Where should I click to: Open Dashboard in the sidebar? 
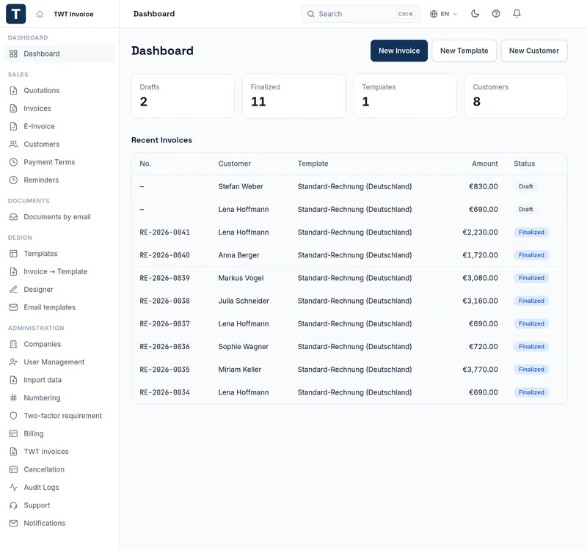pos(60,54)
